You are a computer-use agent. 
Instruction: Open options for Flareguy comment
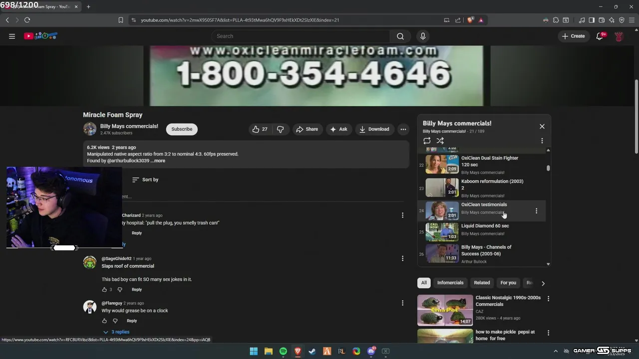point(402,303)
